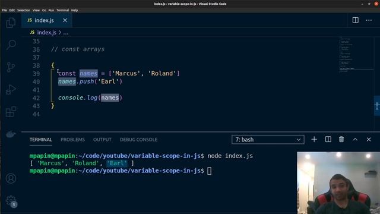Click line number 39 in the gutter
380x214 pixels.
[36, 74]
